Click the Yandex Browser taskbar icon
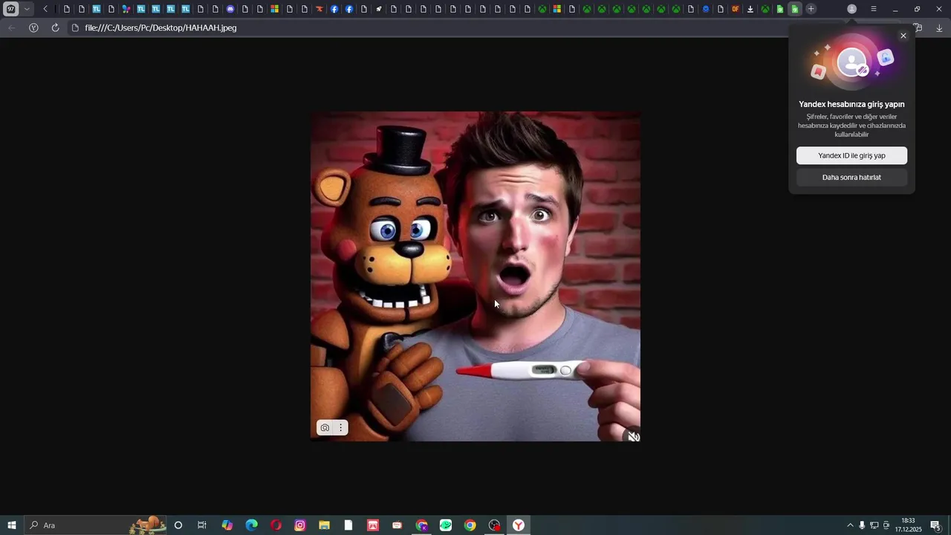Viewport: 951px width, 535px height. pyautogui.click(x=519, y=525)
